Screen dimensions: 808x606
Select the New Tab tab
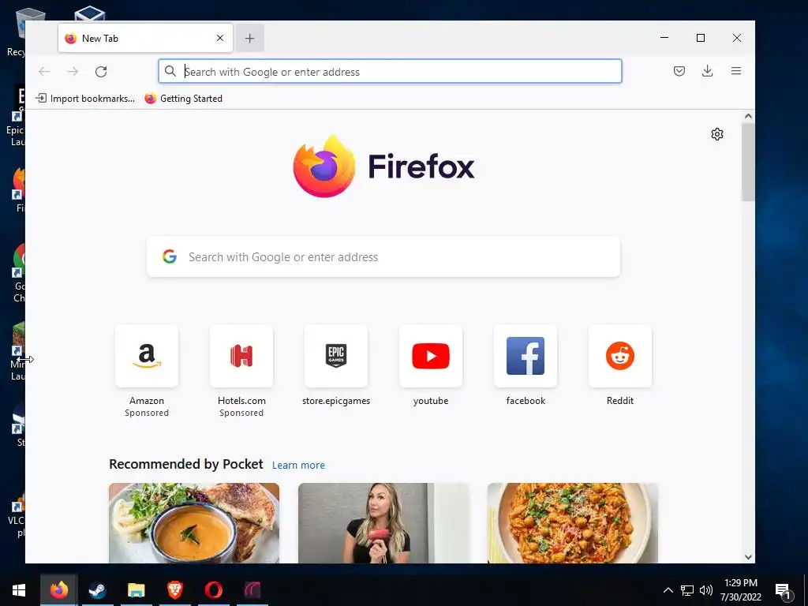(145, 38)
